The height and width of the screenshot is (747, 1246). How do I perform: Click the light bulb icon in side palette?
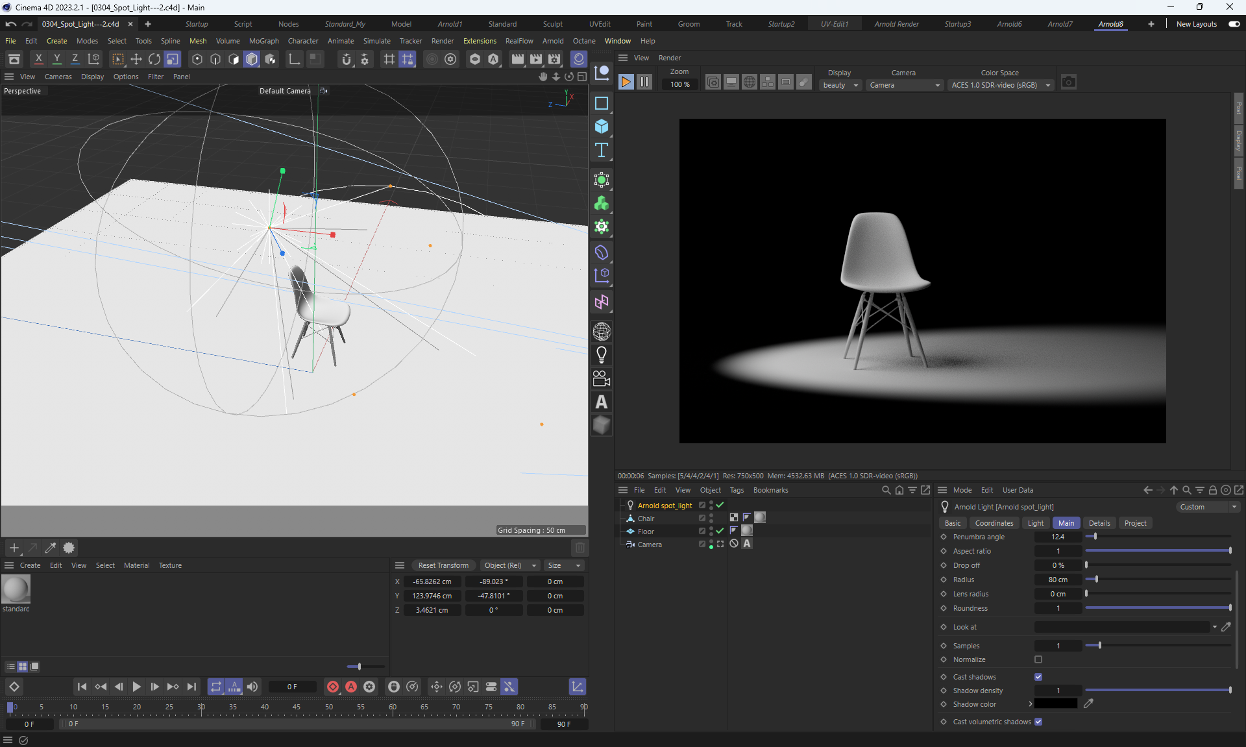(602, 355)
